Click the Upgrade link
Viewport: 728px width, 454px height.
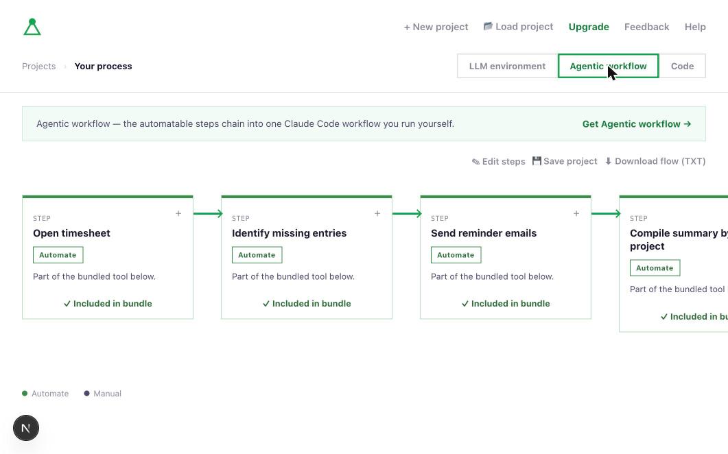tap(589, 27)
